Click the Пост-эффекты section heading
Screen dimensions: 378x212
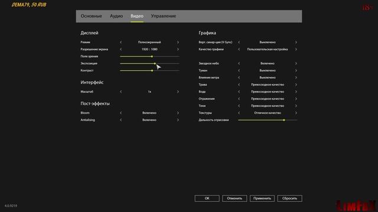pos(95,104)
